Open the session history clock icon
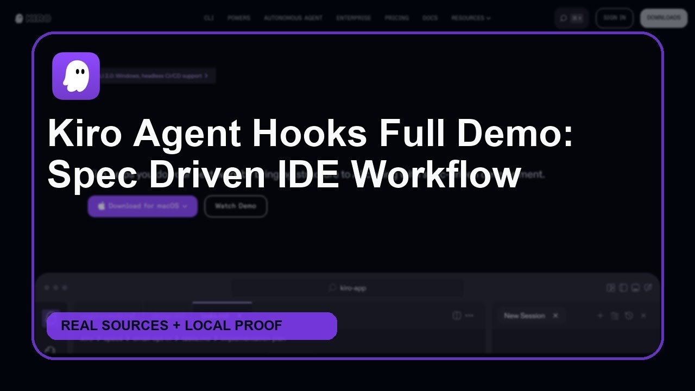695x391 pixels. 629,316
